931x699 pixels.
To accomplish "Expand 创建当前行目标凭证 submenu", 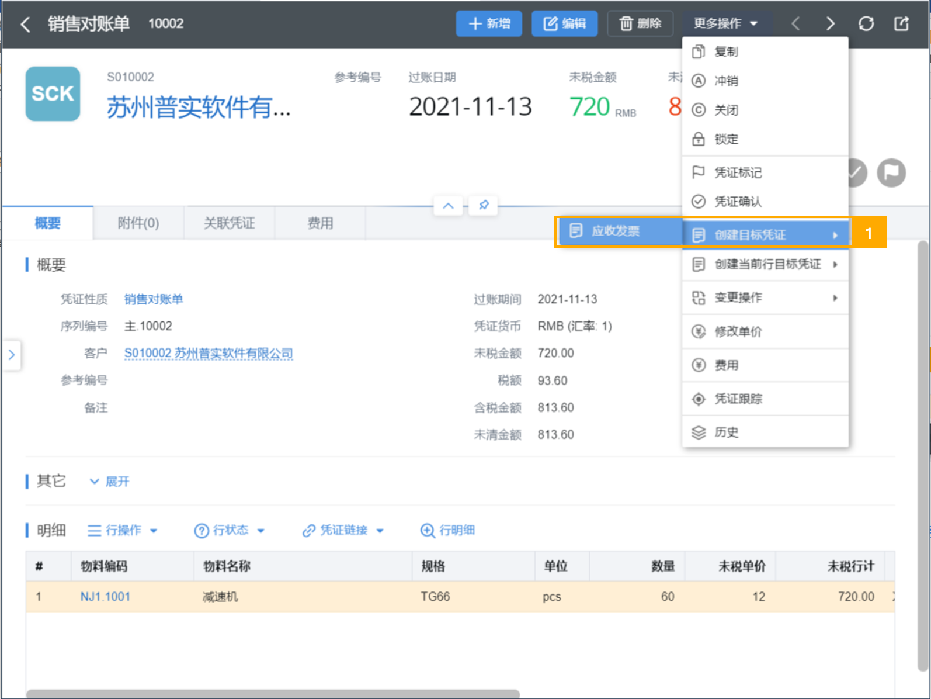I will pyautogui.click(x=765, y=264).
